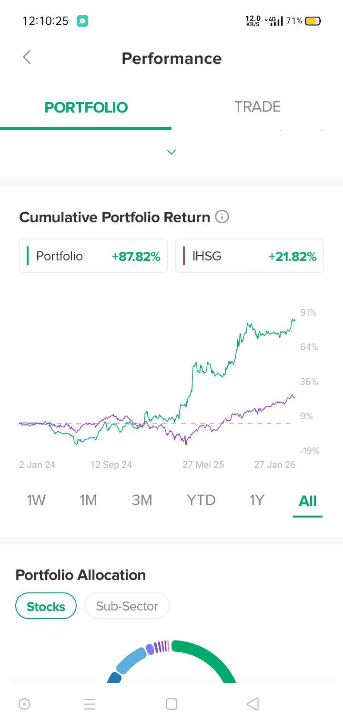Screen dimensions: 343x725
Task: Toggle the Portfolio series on chart
Action: 93,256
